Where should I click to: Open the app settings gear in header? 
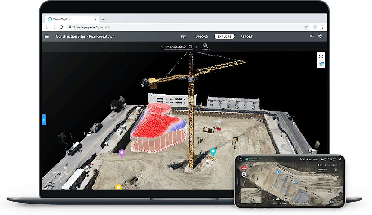coord(320,36)
